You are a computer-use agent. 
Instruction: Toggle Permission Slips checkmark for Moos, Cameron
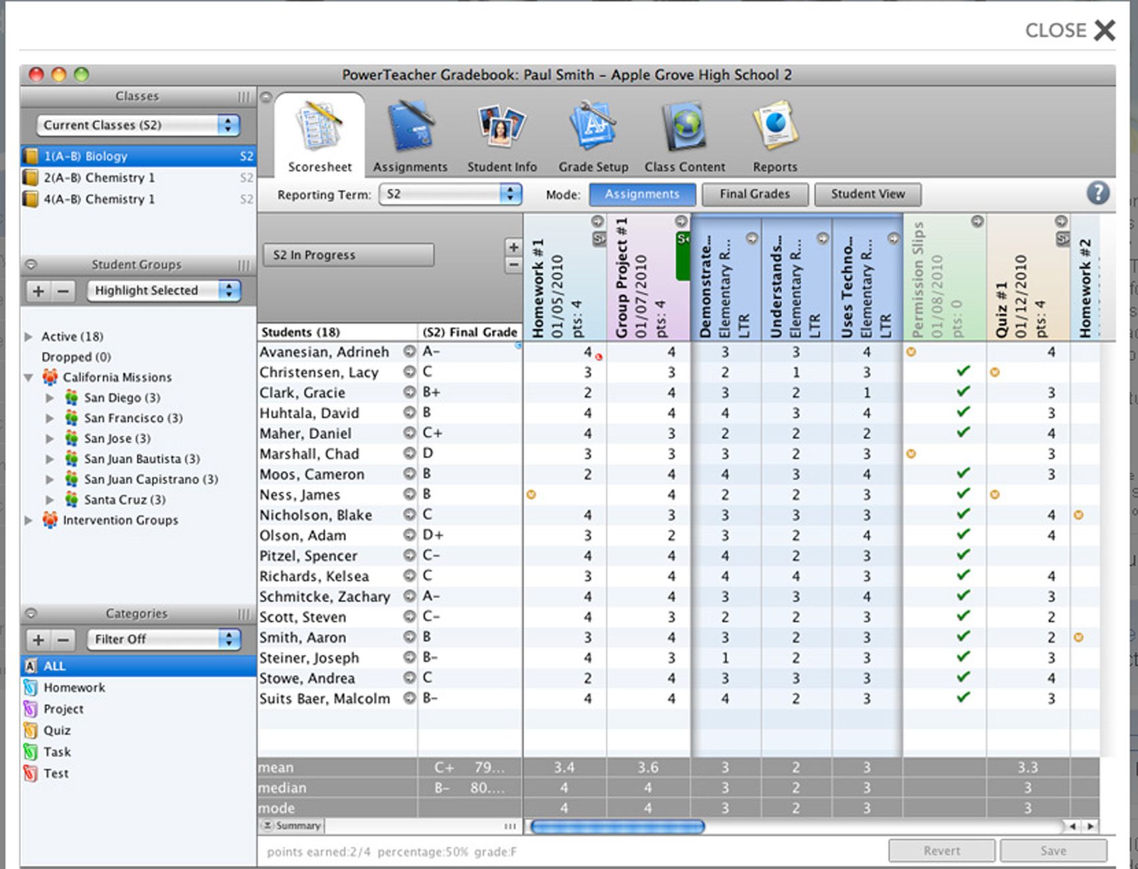[x=963, y=474]
